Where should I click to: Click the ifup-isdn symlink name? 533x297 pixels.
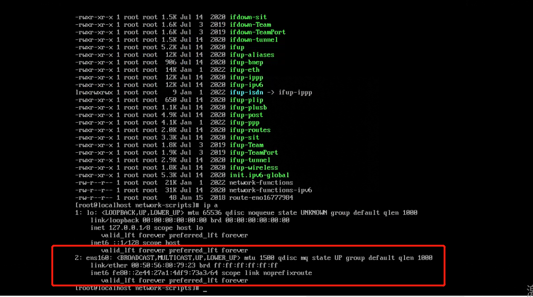[246, 92]
